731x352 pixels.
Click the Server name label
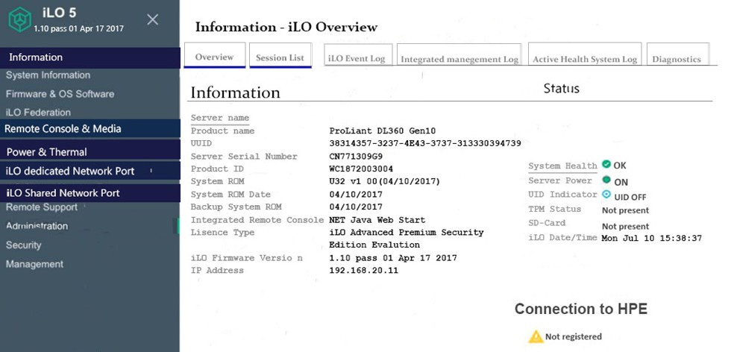pos(219,118)
